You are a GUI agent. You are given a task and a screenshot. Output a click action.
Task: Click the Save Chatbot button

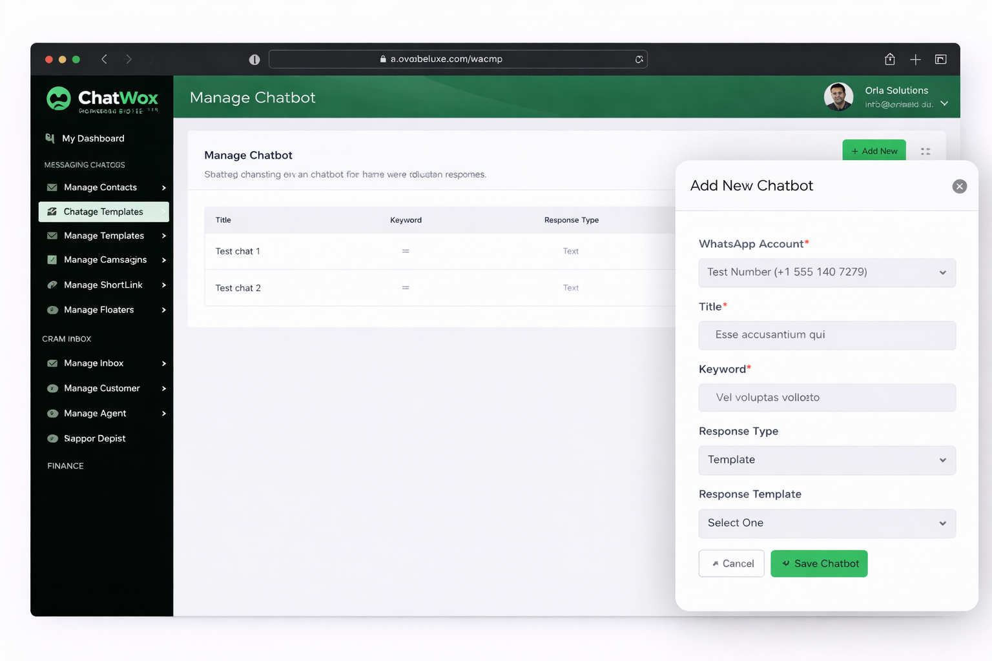tap(819, 564)
